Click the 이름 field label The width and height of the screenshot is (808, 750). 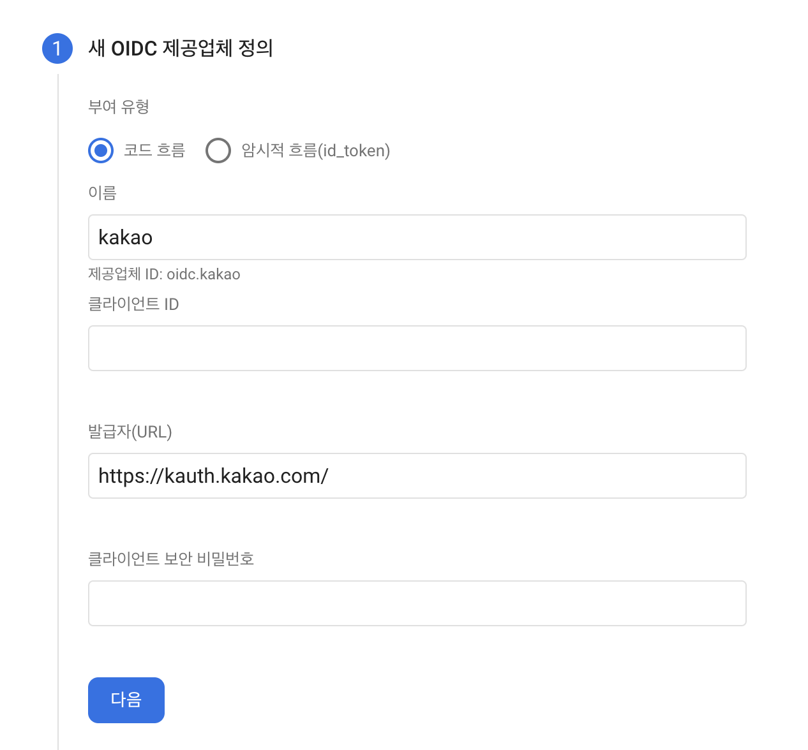tap(102, 193)
